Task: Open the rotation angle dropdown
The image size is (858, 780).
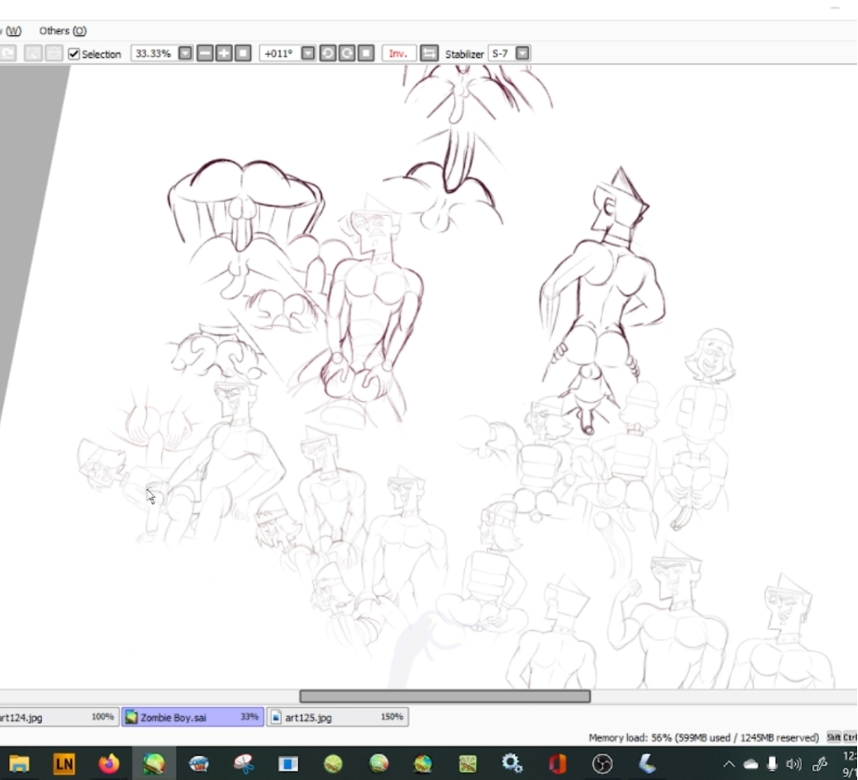Action: (x=308, y=53)
